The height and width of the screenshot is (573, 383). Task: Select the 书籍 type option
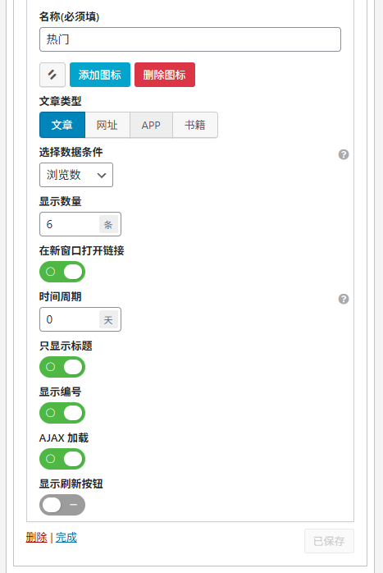195,125
